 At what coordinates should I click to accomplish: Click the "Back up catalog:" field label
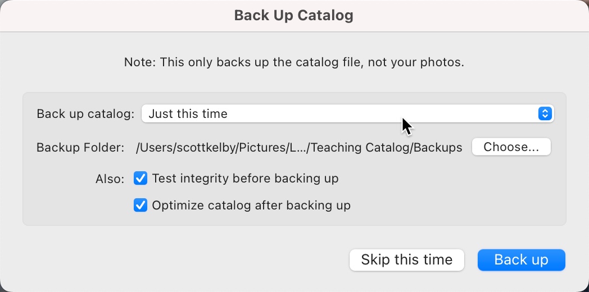pos(85,113)
